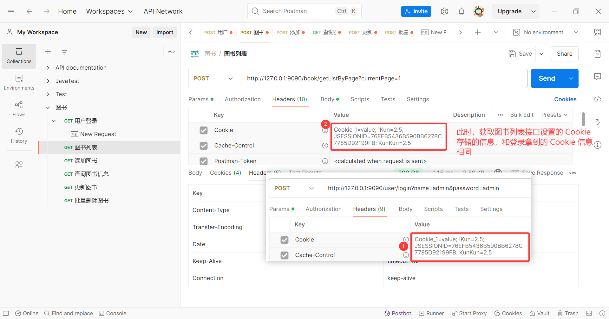Open a new tab with the plus icon
This screenshot has height=319, width=609.
(478, 32)
